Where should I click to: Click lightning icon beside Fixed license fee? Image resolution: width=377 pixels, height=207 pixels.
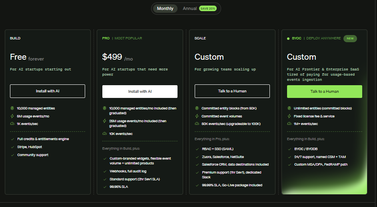click(289, 116)
